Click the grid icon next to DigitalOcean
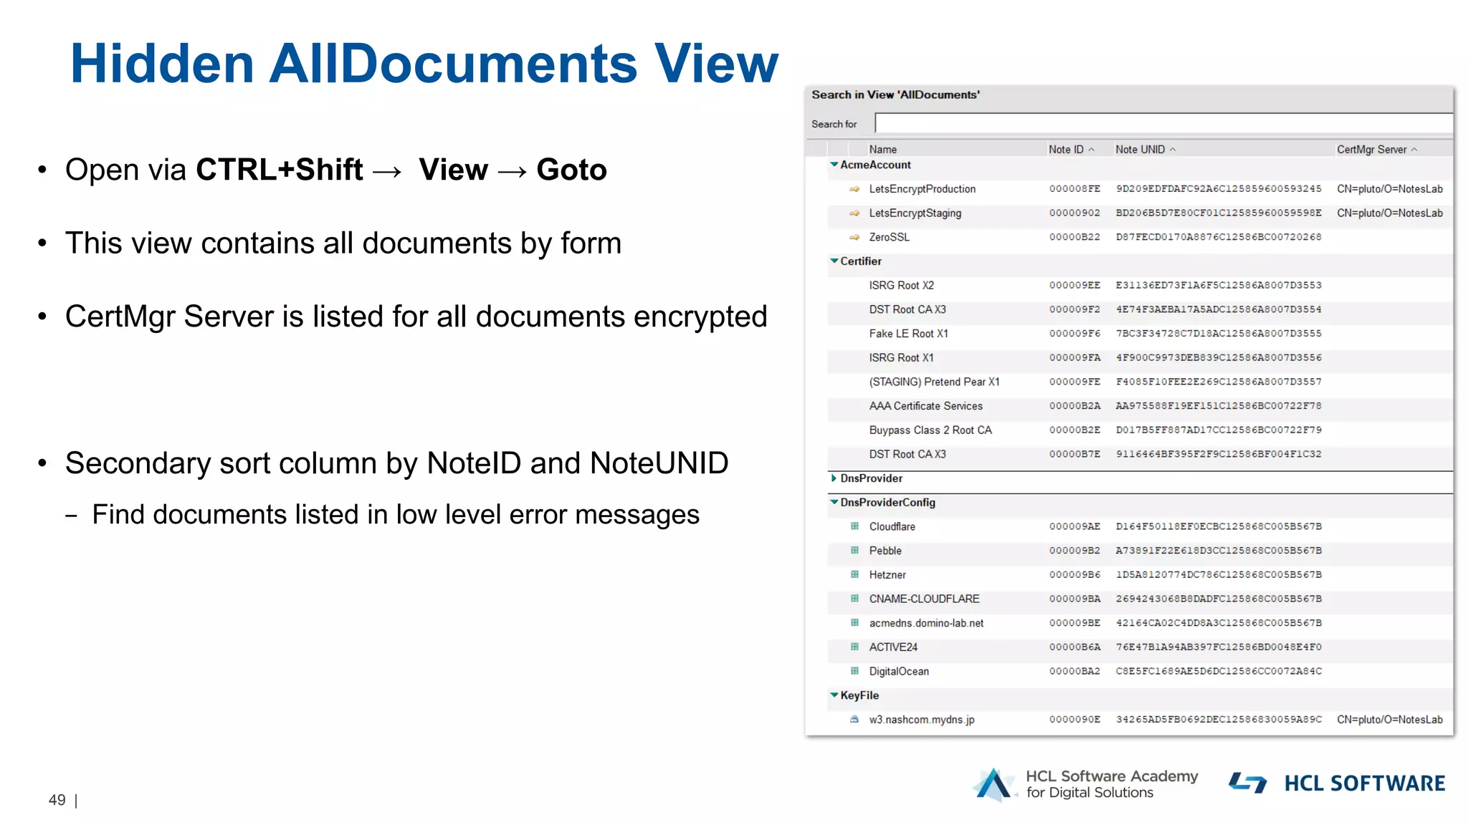 pos(854,671)
